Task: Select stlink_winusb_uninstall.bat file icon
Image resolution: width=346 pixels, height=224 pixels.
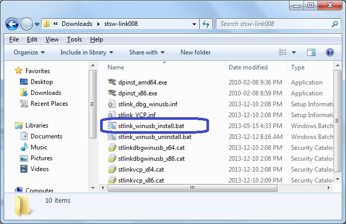Action: point(112,136)
